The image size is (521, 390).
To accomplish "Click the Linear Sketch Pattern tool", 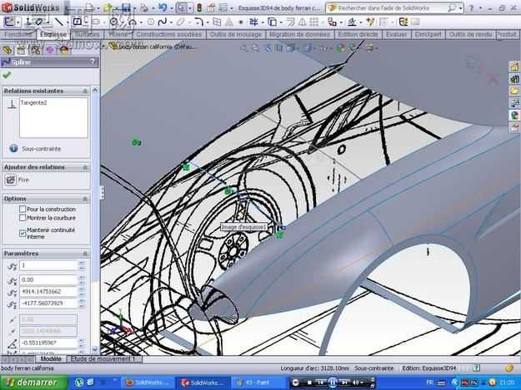I will (313, 22).
